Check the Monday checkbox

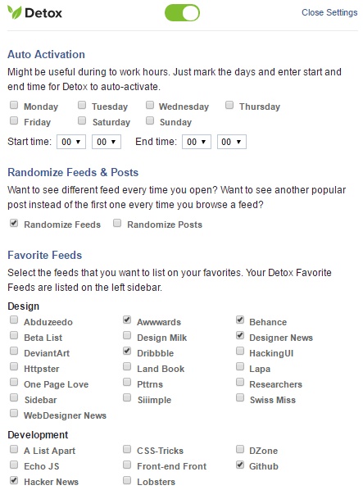14,105
